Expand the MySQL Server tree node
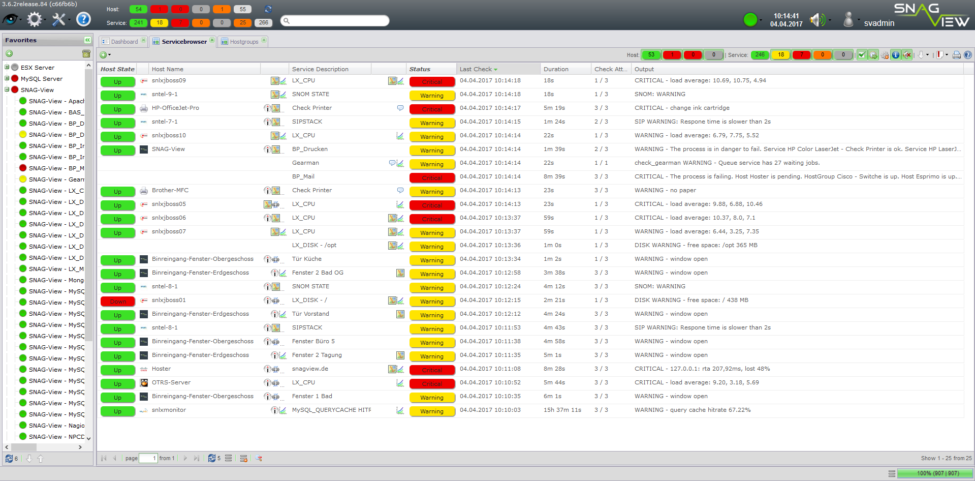Screen dimensions: 975x481 coord(7,78)
